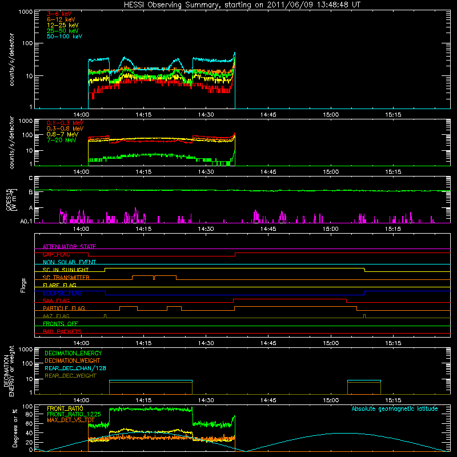Click the 0.8-7 MeV legend entry
This screenshot has width=457, height=457.
click(62, 134)
